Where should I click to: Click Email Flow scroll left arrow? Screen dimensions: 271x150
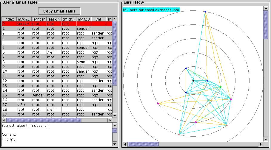125,144
